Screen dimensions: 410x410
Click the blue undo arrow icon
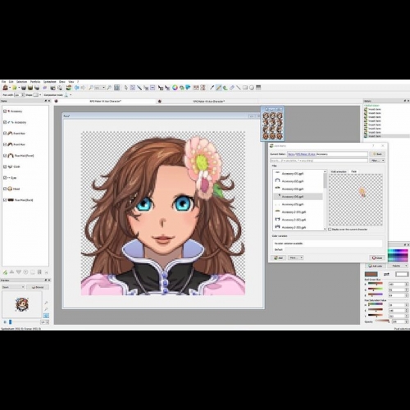pyautogui.click(x=77, y=88)
